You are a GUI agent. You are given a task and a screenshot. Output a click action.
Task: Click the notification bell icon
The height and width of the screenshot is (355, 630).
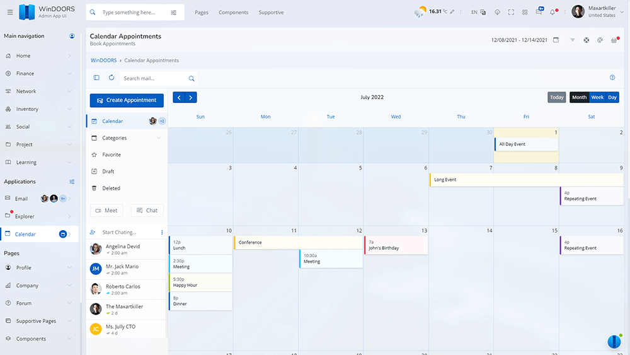[x=553, y=12]
